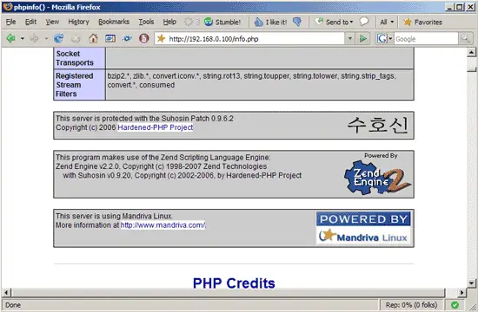Click the blue window toolbar icon beside Home

[x=110, y=38]
